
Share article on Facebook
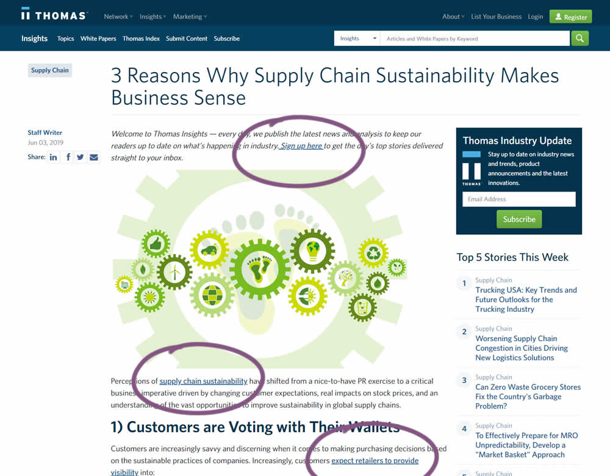tap(67, 157)
